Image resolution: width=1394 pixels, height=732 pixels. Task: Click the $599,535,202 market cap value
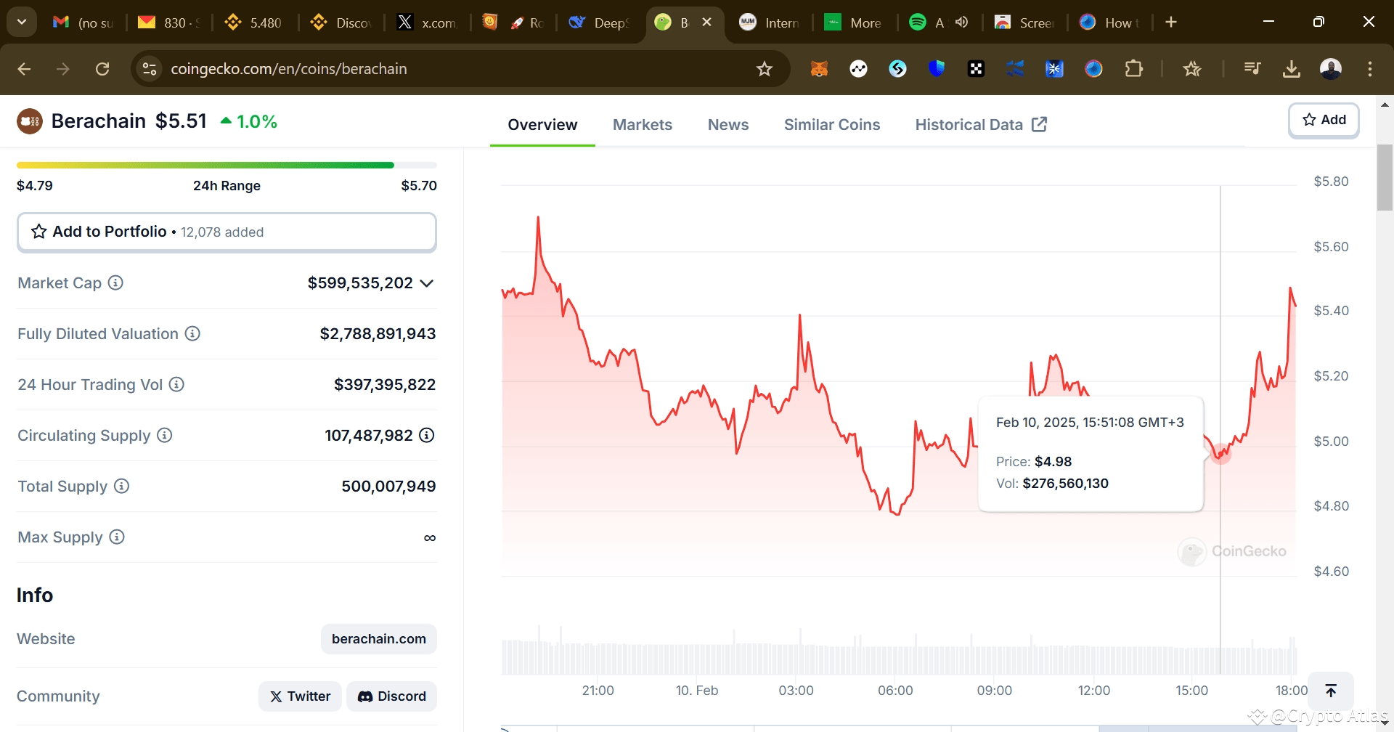click(360, 283)
